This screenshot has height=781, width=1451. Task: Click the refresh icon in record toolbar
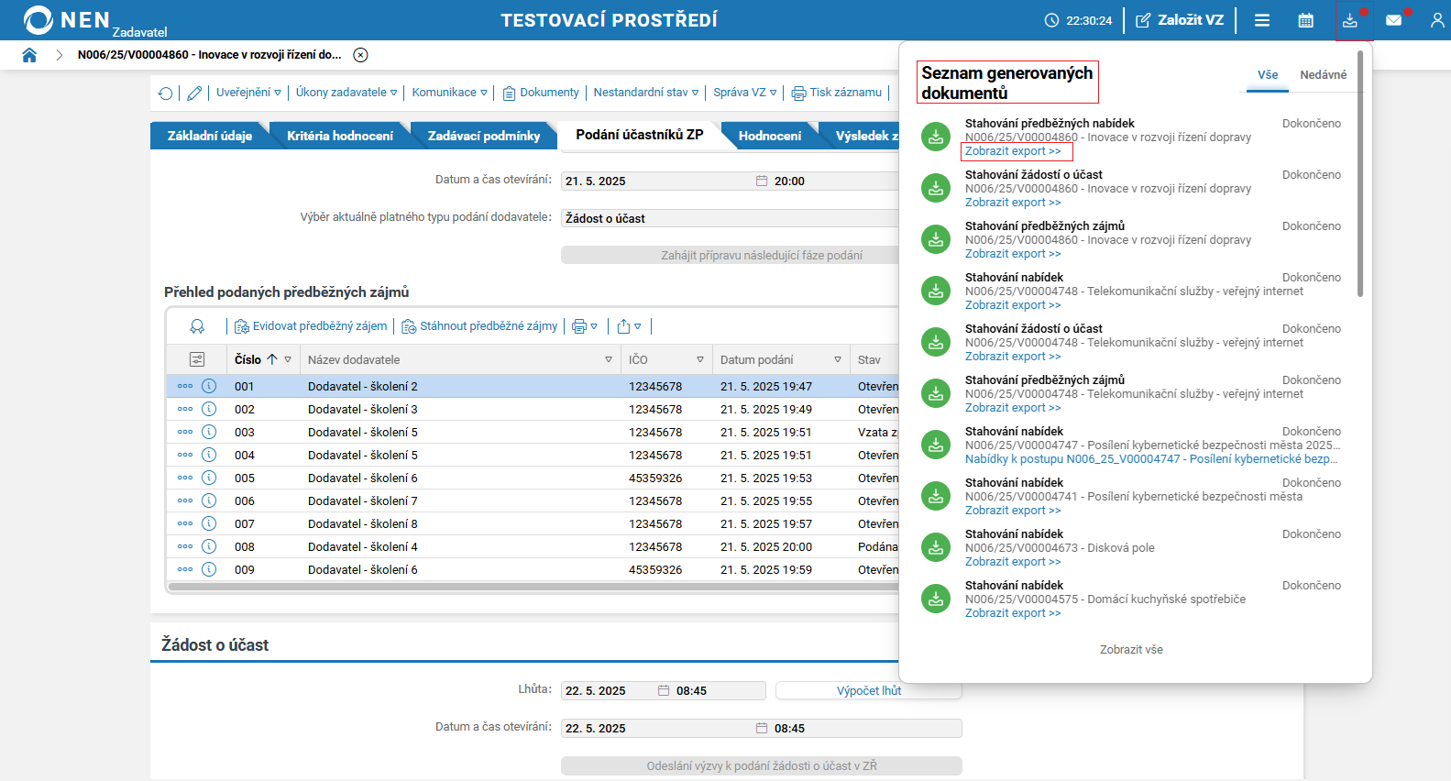166,93
